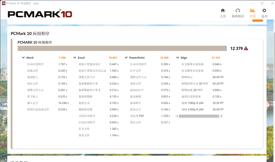The image size is (275, 162).
Task: Collapse the Word results group
Action: point(23,58)
